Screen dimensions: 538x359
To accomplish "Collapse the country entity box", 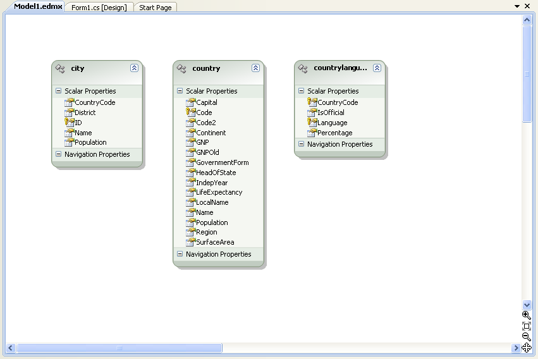I will coord(255,68).
